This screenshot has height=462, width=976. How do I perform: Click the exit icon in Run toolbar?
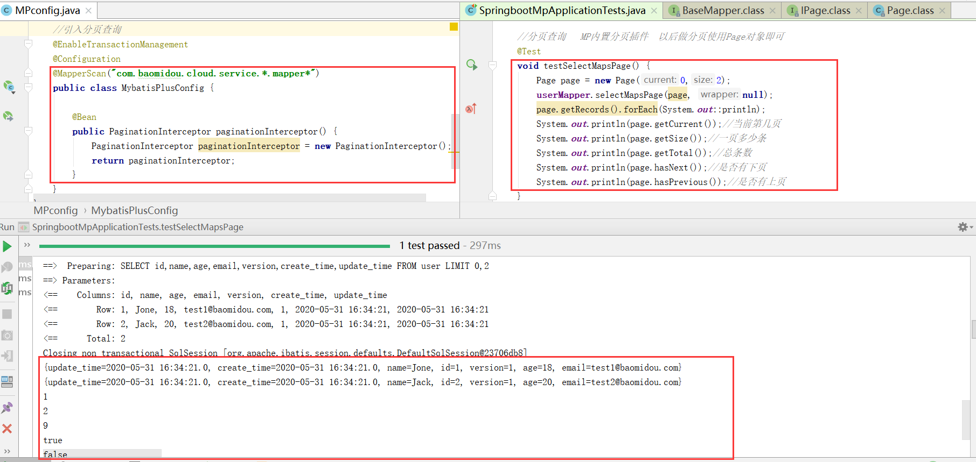7,356
